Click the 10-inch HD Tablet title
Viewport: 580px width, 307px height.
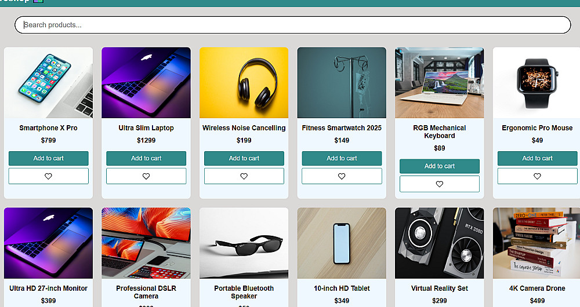coord(342,288)
